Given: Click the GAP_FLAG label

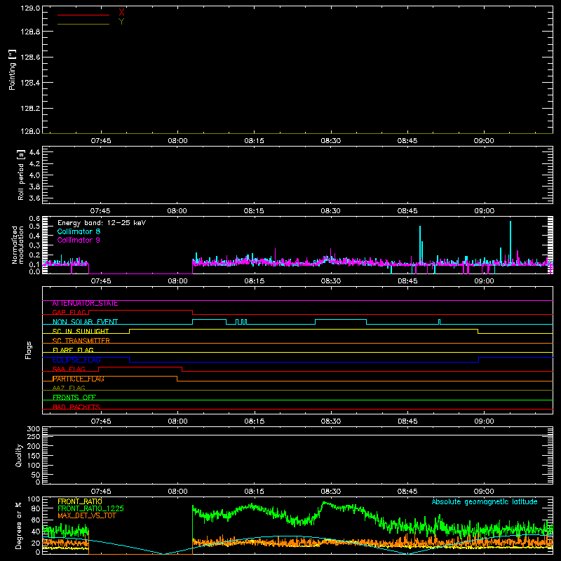Looking at the screenshot, I should point(69,312).
